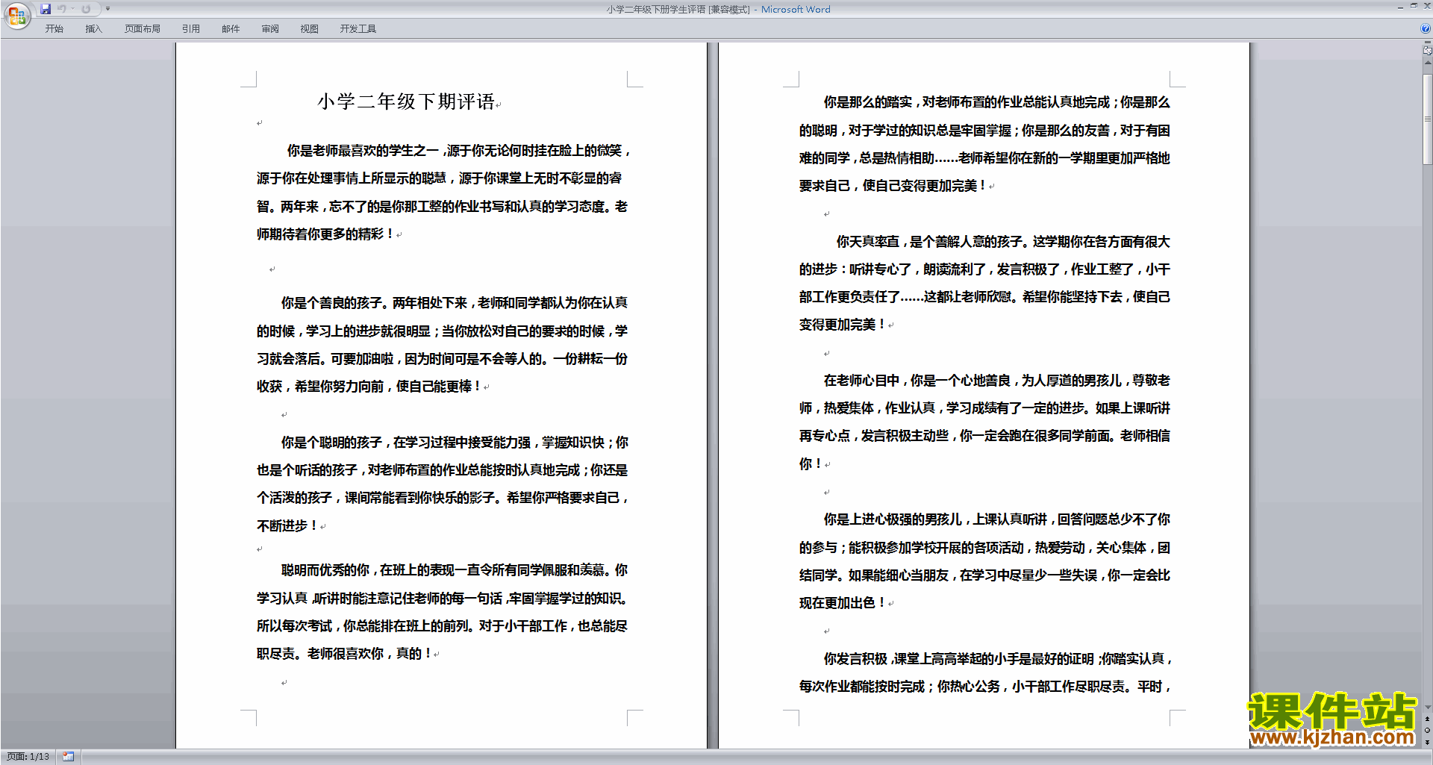Viewport: 1433px width, 765px height.
Task: Click text 你发言积极
Action: [x=855, y=659]
